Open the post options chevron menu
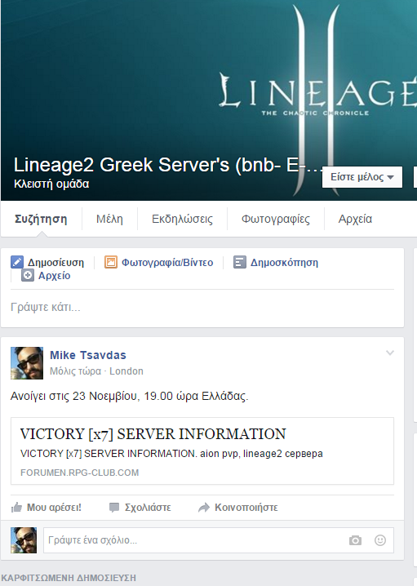417x586 pixels. pyautogui.click(x=390, y=353)
